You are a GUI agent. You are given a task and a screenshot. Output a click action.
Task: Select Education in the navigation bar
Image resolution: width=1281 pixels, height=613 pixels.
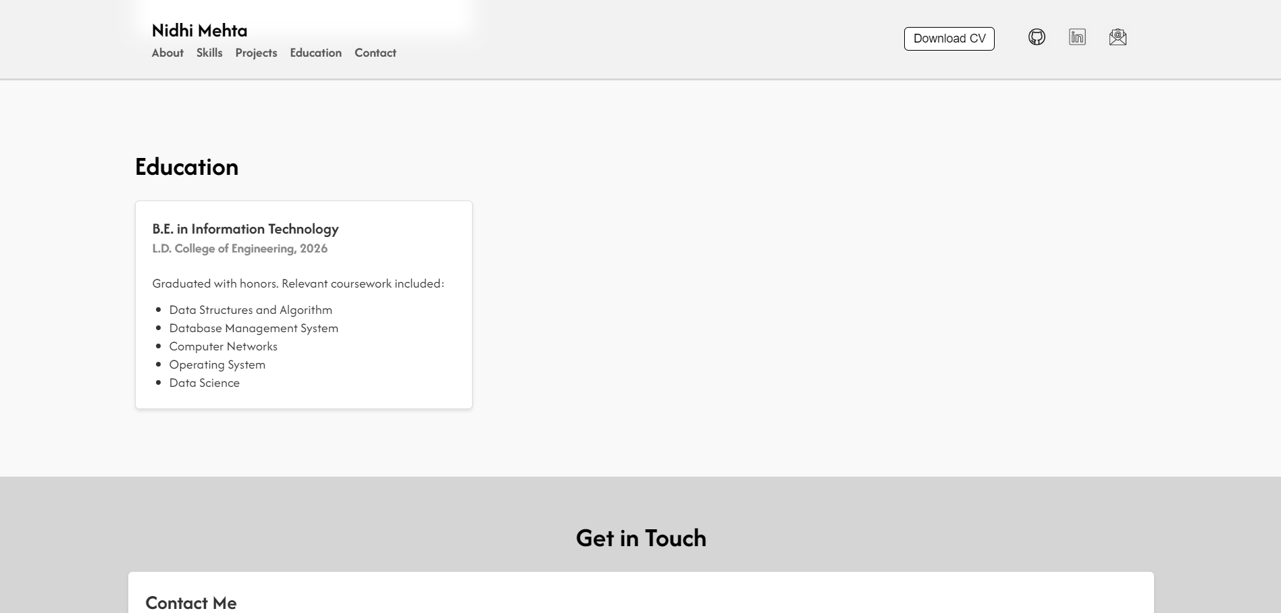click(x=316, y=53)
